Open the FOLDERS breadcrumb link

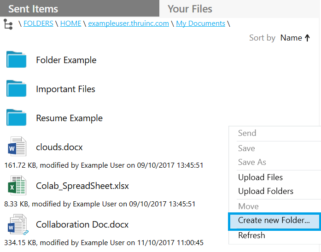pyautogui.click(x=38, y=23)
